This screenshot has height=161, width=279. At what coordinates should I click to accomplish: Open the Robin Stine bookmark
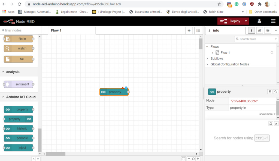pyautogui.click(x=213, y=12)
